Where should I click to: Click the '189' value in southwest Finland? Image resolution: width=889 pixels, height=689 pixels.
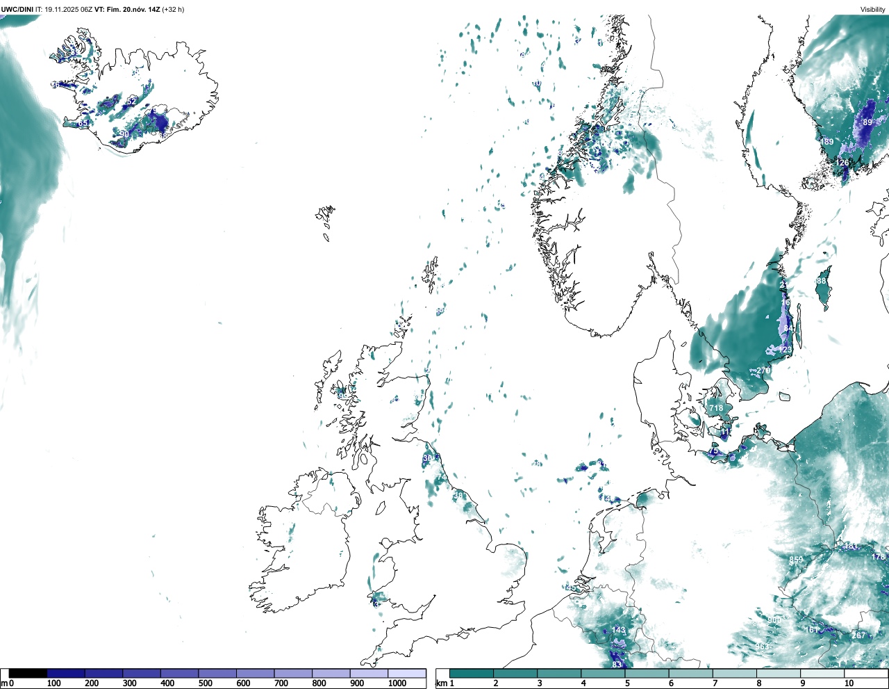tap(826, 142)
